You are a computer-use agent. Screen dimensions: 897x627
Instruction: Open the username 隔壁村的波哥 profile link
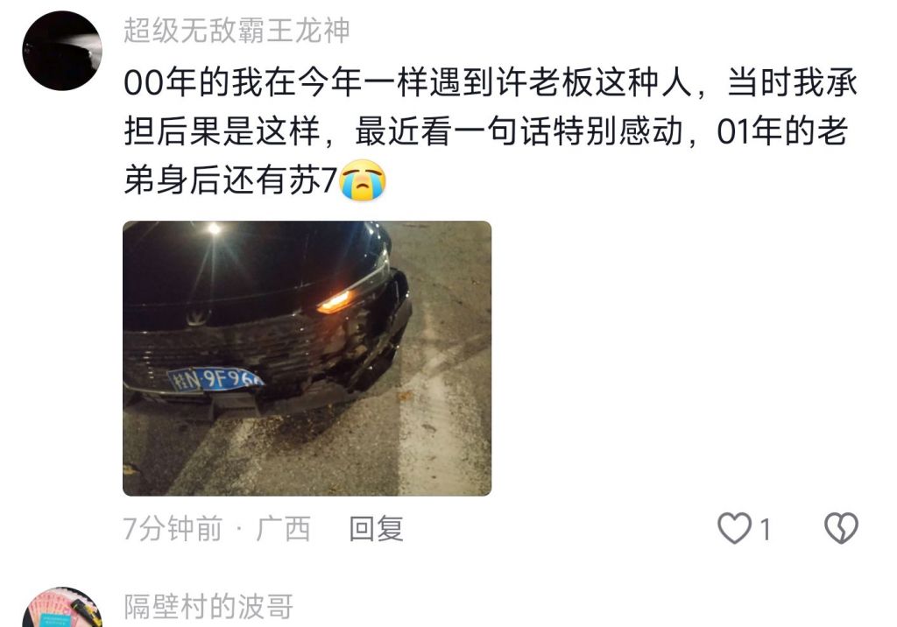click(x=208, y=607)
